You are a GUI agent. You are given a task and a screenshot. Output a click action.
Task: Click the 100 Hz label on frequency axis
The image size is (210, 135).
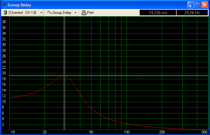(x=127, y=132)
